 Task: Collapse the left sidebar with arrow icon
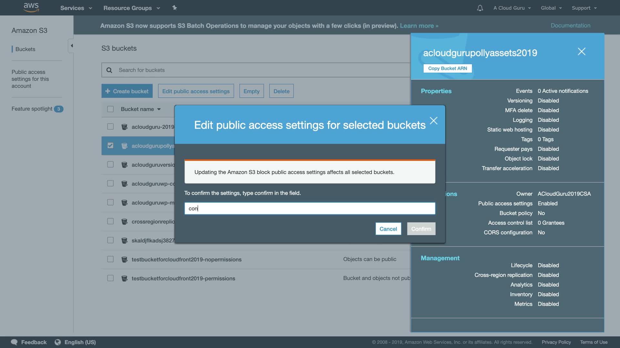coord(71,46)
